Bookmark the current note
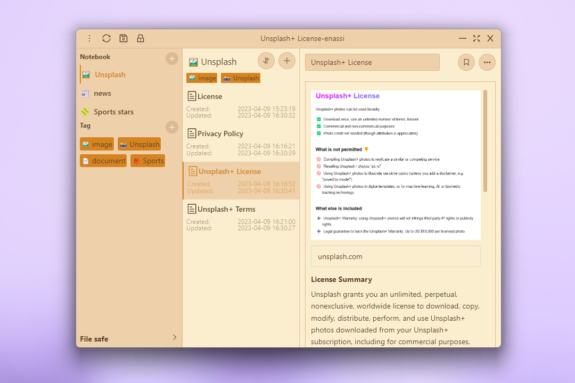This screenshot has width=575, height=383. click(466, 62)
